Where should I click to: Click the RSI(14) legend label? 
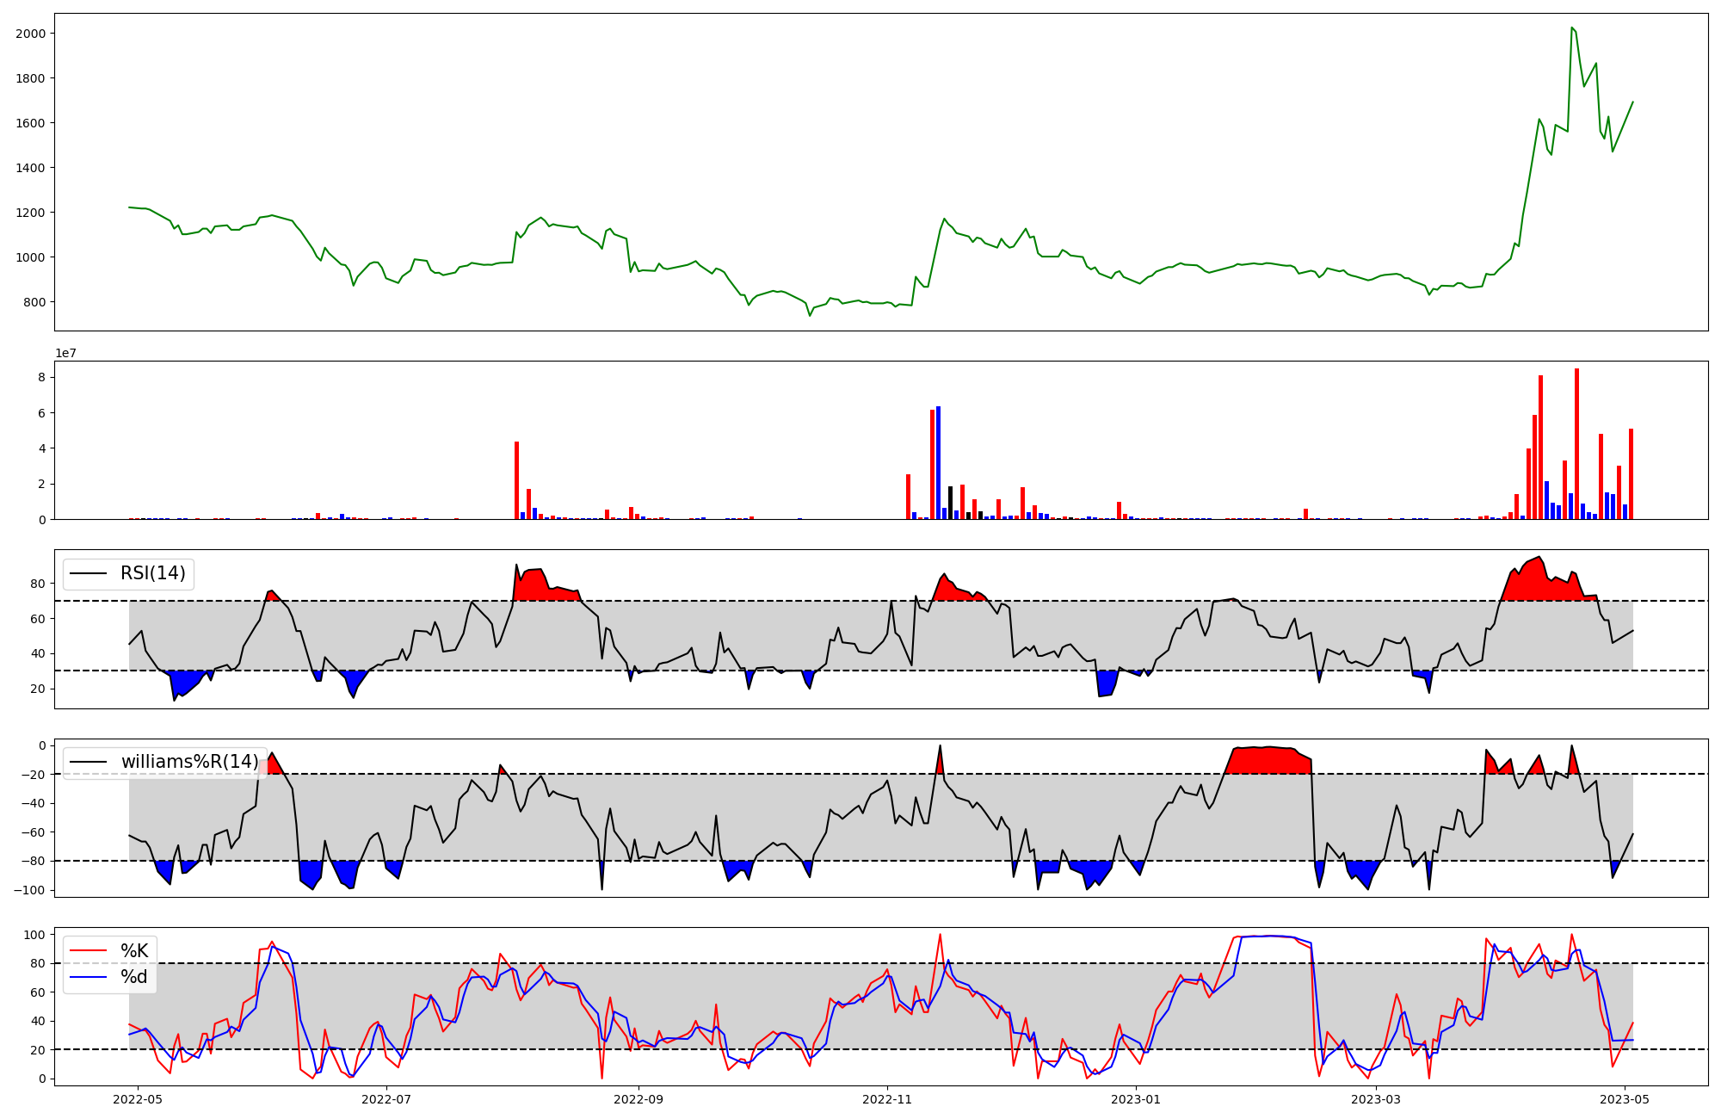click(x=152, y=573)
